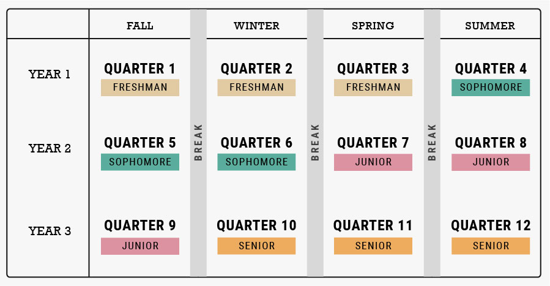Click the YEAR 3 row label
Screen dimensions: 550x286
[x=50, y=231]
